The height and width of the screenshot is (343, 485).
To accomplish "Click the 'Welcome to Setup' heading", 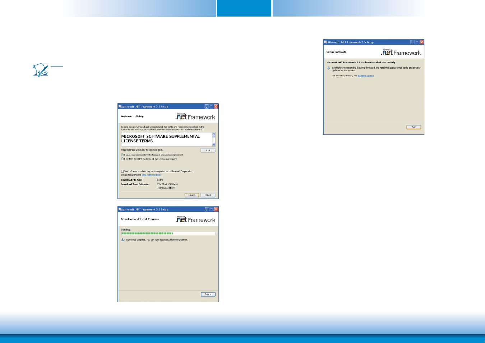I will tap(132, 116).
